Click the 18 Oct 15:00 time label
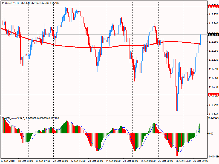Screen dimensions: 219x164 click(x=25, y=161)
